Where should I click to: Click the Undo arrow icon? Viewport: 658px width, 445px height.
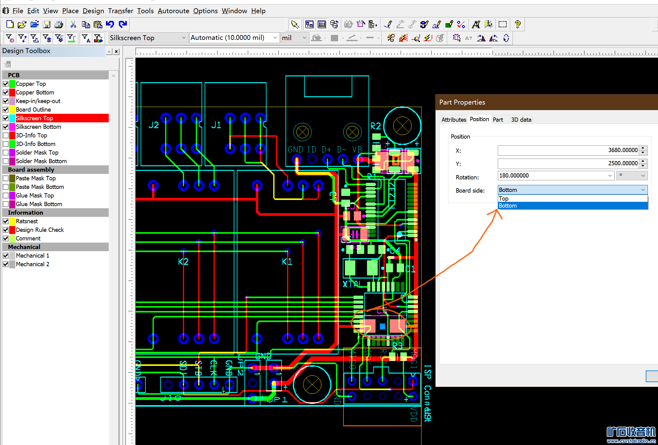pyautogui.click(x=110, y=25)
